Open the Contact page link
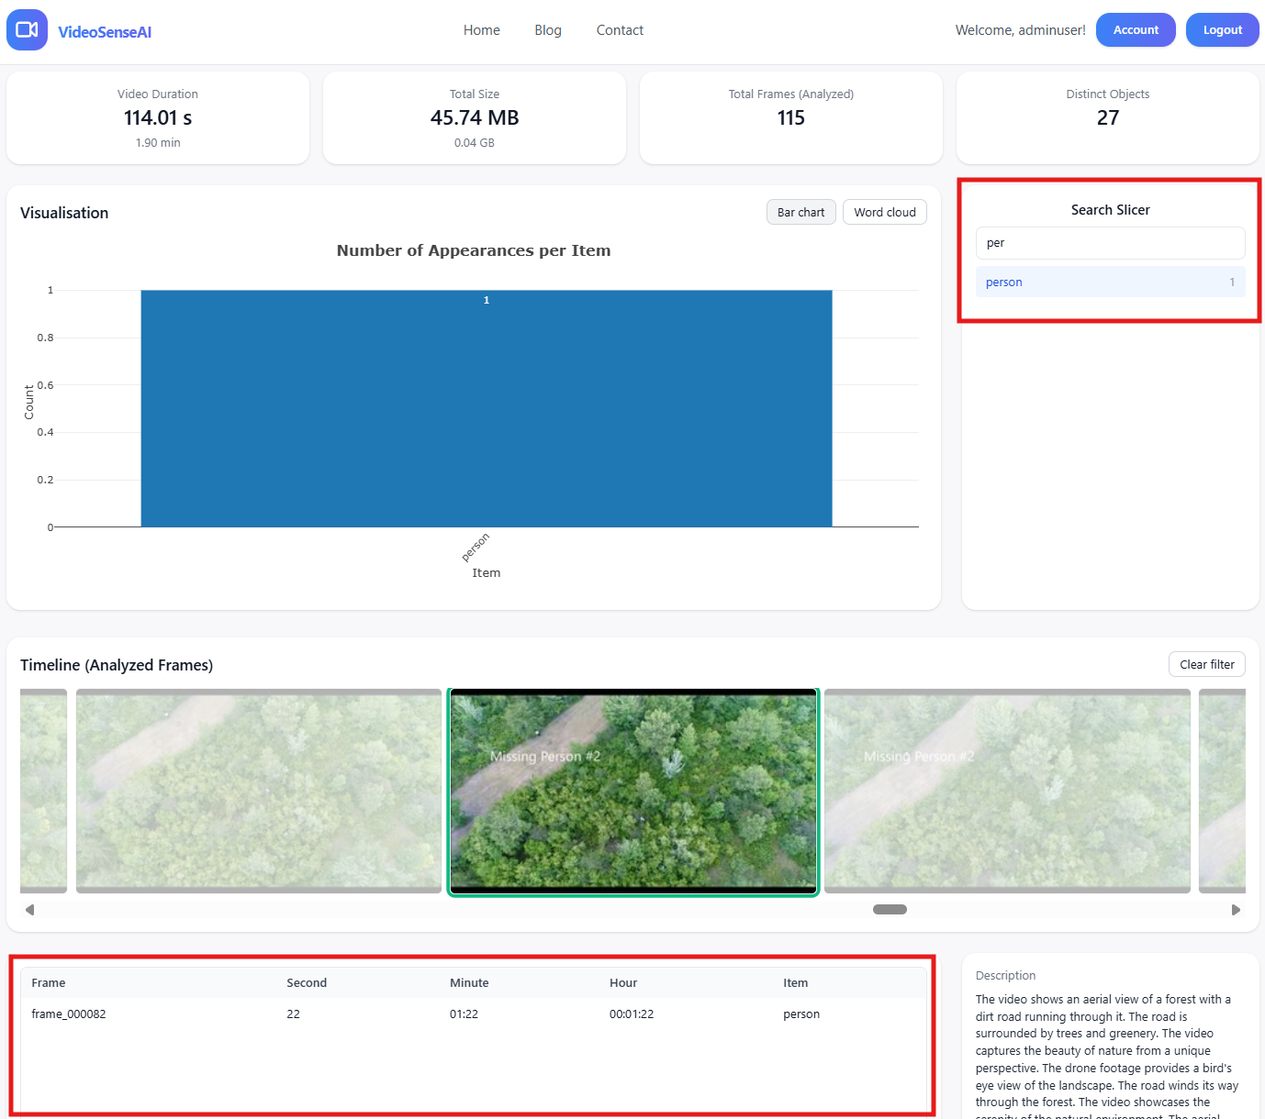 [x=620, y=30]
